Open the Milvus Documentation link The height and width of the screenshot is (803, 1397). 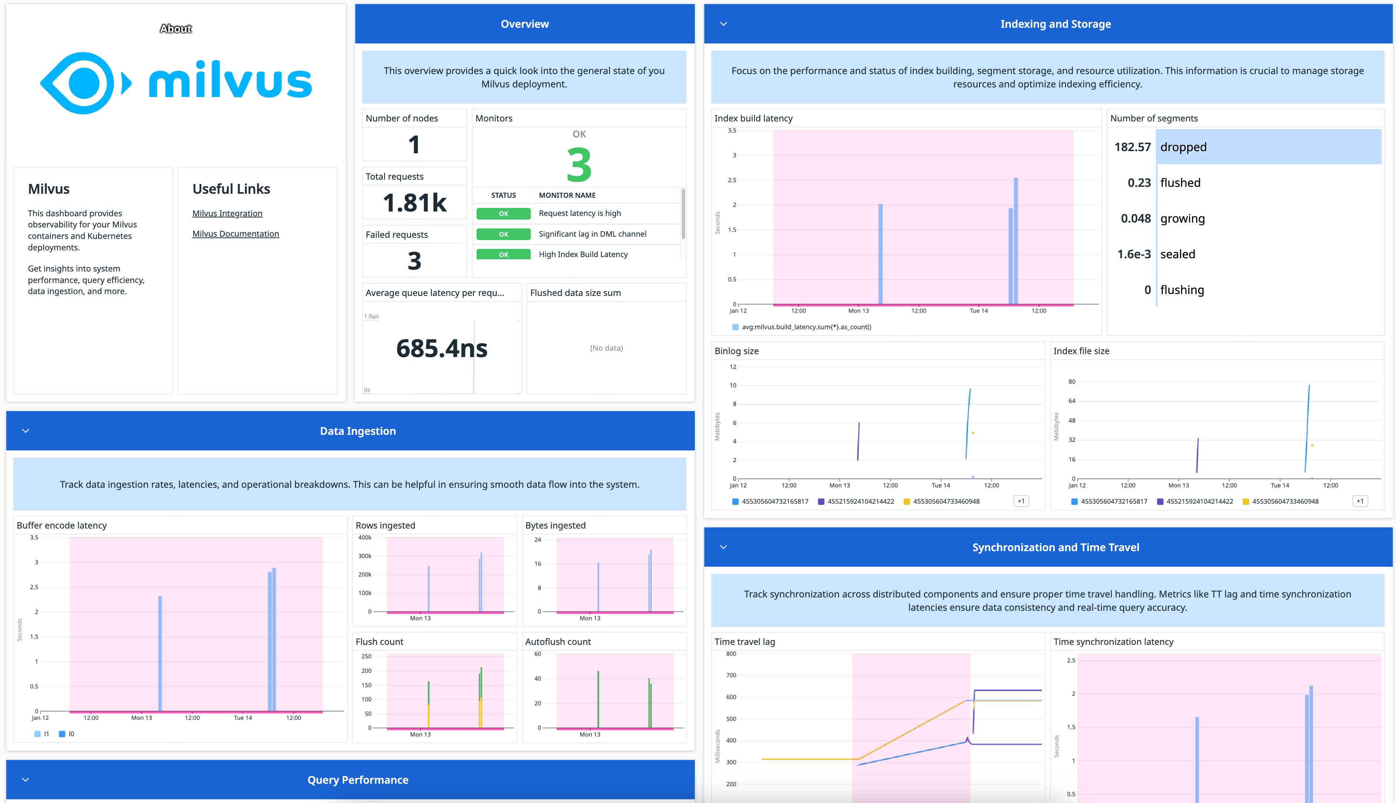click(x=236, y=233)
